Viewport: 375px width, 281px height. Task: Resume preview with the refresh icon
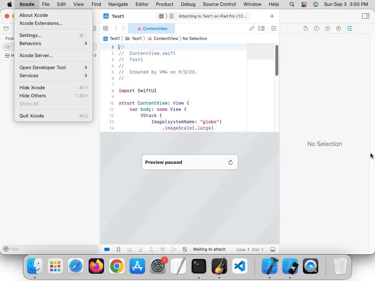point(230,162)
